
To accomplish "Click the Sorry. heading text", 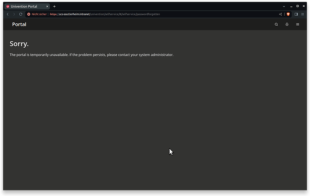I will click(x=19, y=44).
